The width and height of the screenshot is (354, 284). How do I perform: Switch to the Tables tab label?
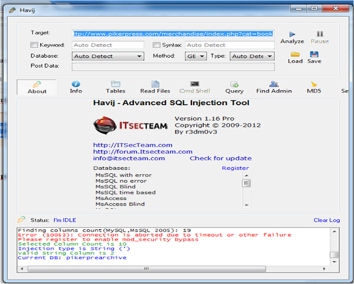click(116, 91)
